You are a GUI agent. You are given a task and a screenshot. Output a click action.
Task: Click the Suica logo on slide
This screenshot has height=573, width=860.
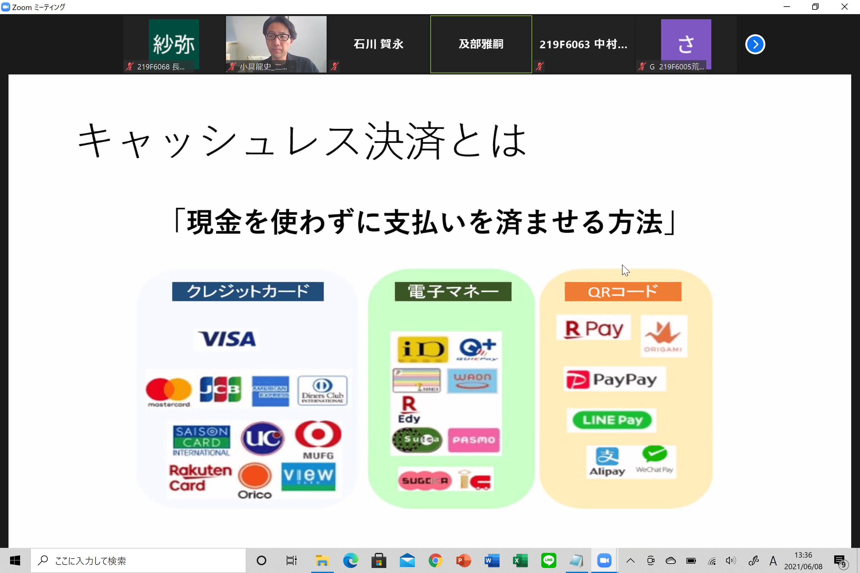click(x=417, y=439)
